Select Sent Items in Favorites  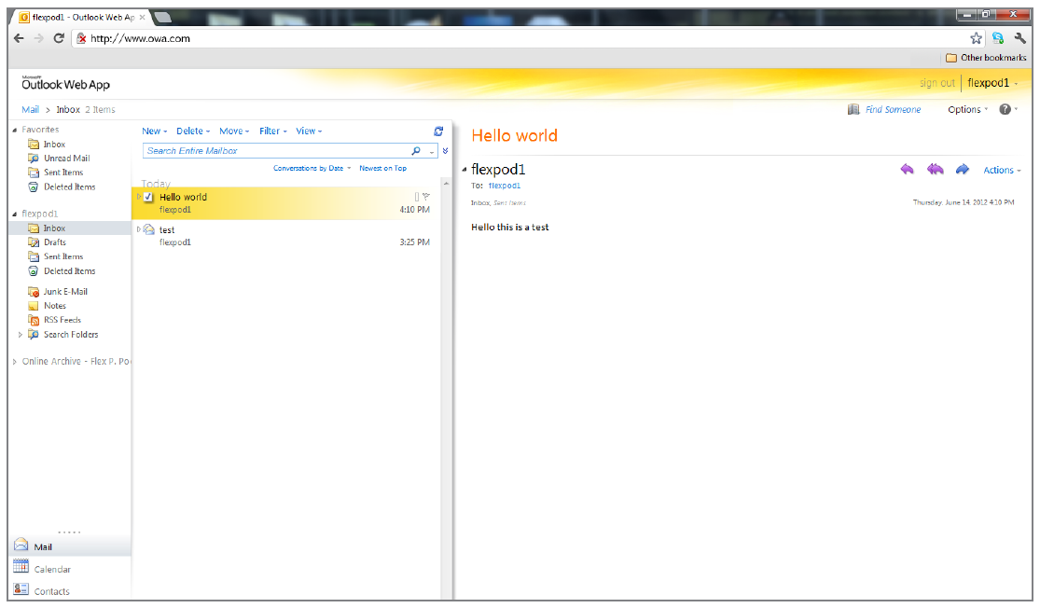(63, 173)
